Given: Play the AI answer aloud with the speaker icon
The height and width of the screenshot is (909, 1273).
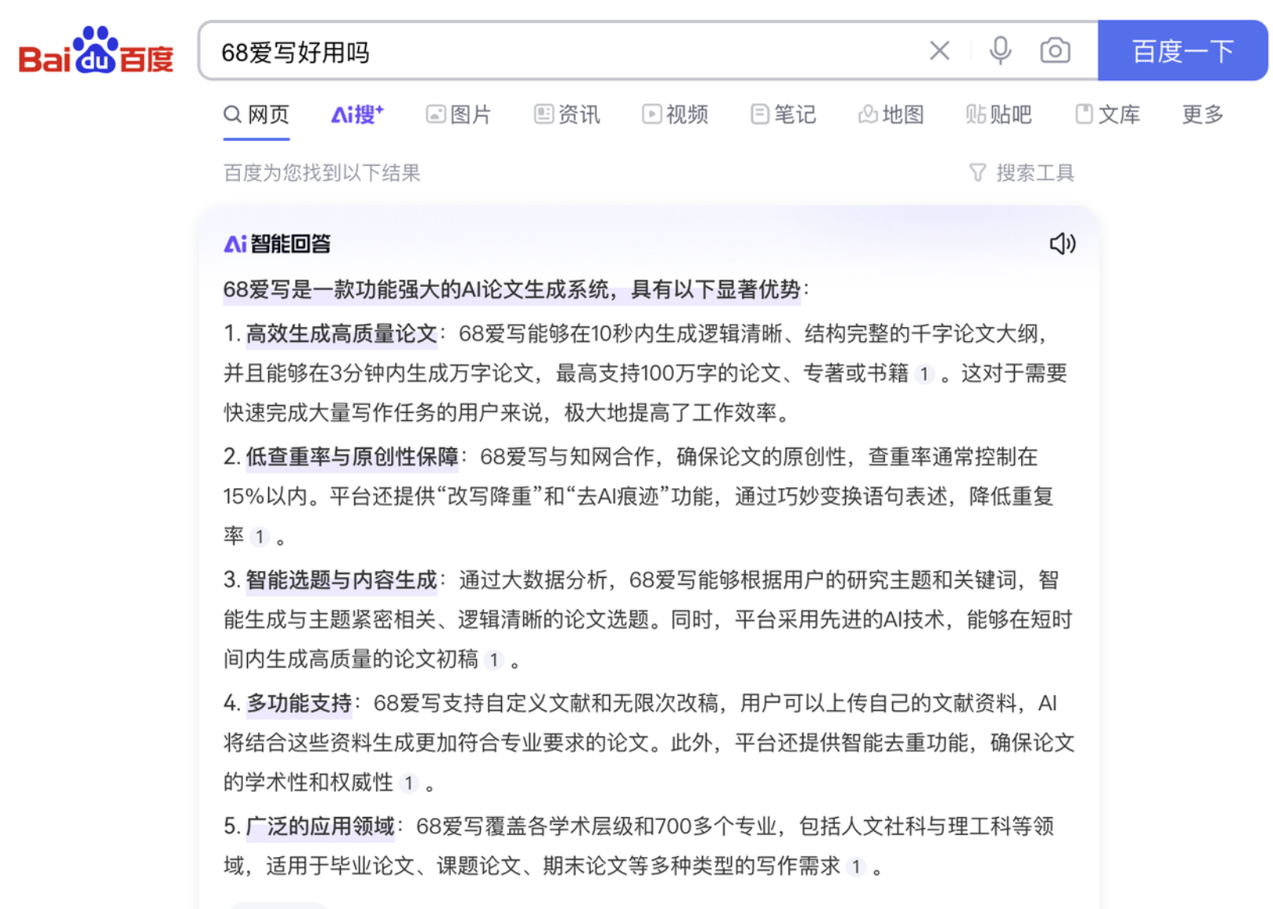Looking at the screenshot, I should 1062,244.
